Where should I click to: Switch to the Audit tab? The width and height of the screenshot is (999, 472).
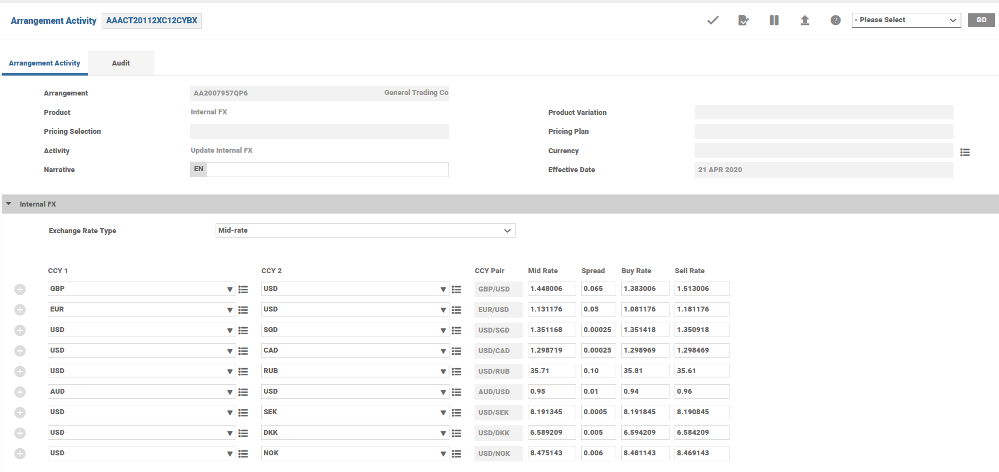[121, 63]
